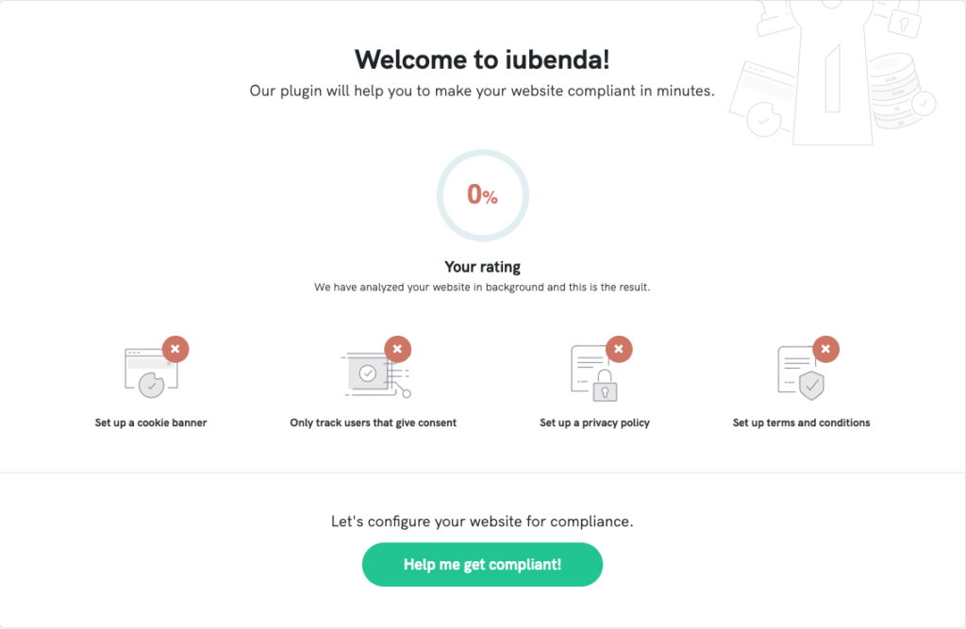Click the 'Welcome to iubenda!' heading

click(x=482, y=58)
